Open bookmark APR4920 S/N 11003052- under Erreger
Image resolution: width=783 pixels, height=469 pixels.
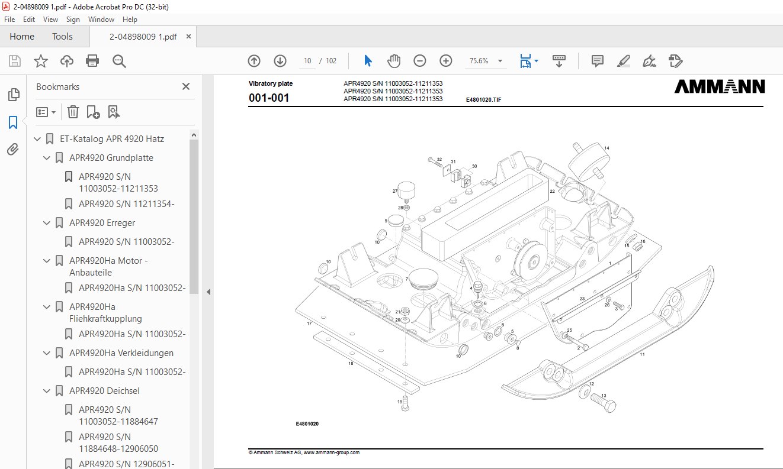127,242
